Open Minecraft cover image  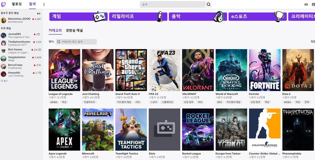98,130
